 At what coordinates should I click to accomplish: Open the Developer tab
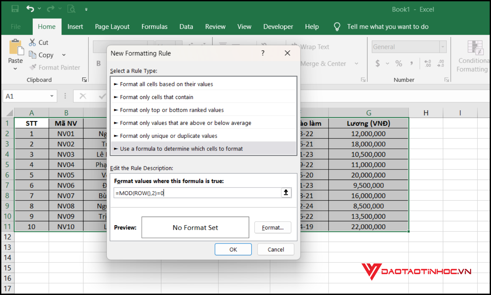(x=278, y=27)
